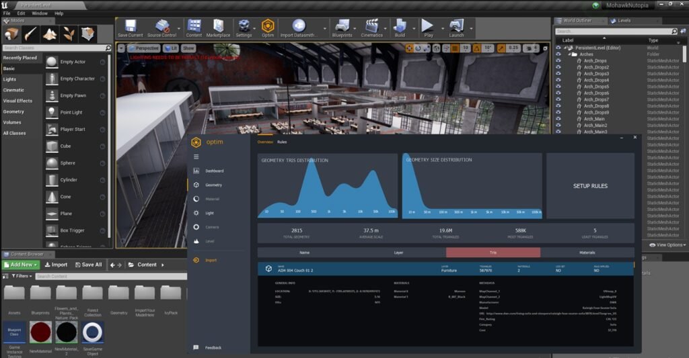Toggle visibility of Arch_Drops actor

(x=558, y=60)
